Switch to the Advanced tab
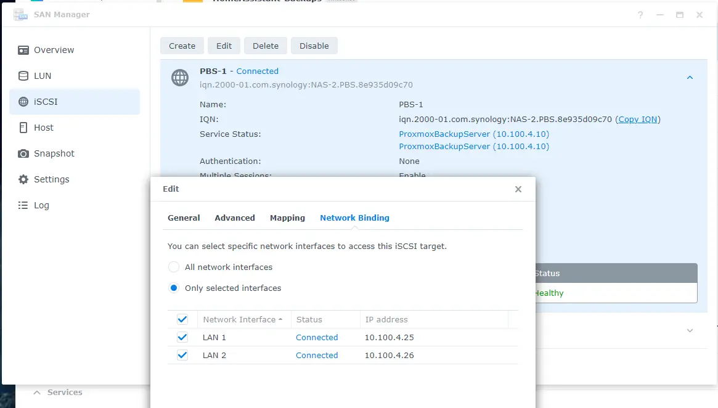Viewport: 718px width, 408px height. (x=235, y=218)
